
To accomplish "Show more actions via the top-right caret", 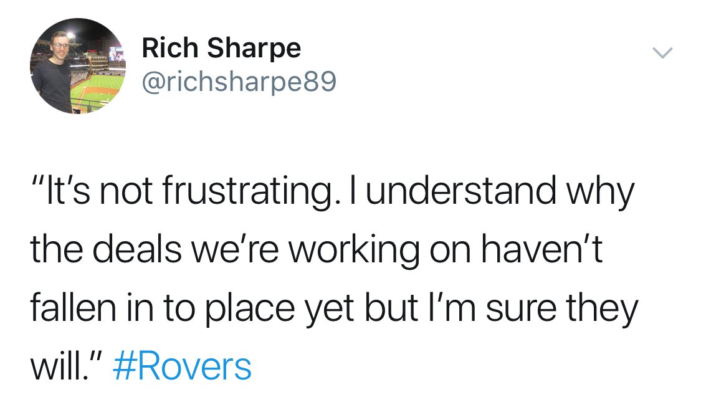I will pos(662,54).
